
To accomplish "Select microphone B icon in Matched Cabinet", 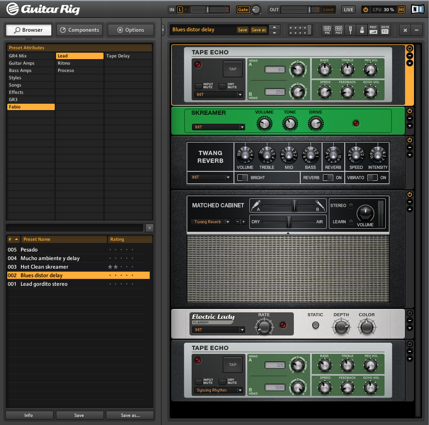I will (320, 205).
